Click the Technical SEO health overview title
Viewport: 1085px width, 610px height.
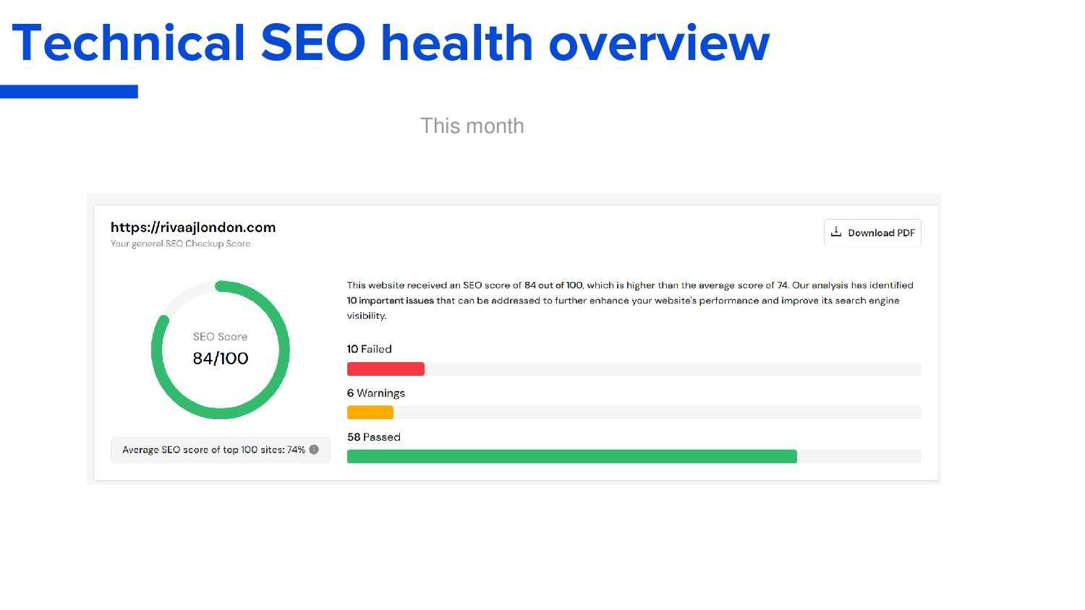pyautogui.click(x=391, y=43)
